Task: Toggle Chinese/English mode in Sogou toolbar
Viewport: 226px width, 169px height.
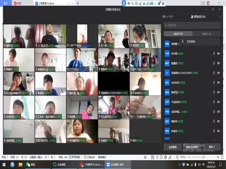Action: click(129, 4)
